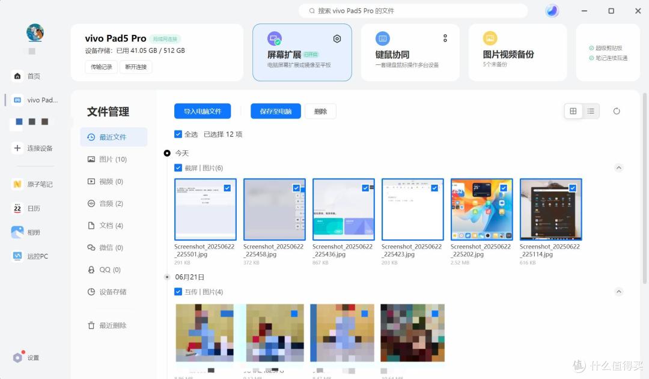Click the 06月21日 timeline marker

167,277
